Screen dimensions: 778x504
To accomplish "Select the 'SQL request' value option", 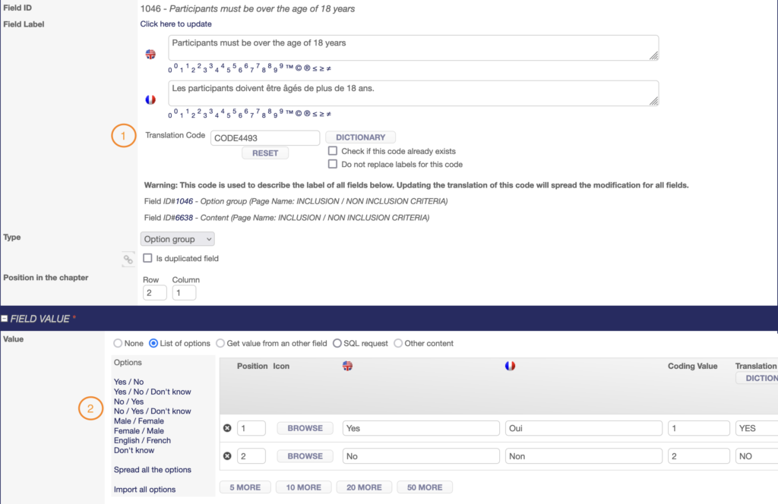I will (337, 343).
